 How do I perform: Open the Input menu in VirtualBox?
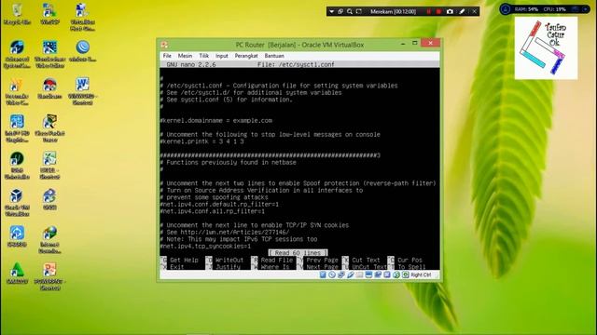click(x=222, y=56)
